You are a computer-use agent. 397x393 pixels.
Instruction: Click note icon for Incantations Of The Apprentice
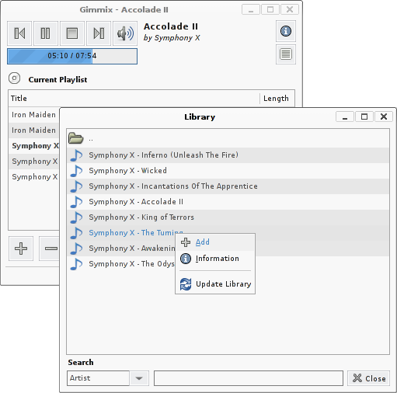coord(76,186)
